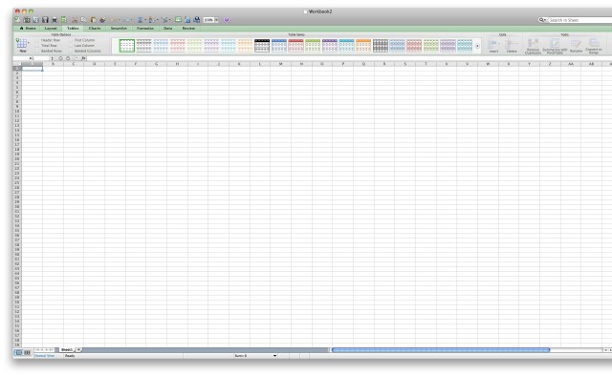Click the Search in Sheet field
The height and width of the screenshot is (376, 612).
579,19
